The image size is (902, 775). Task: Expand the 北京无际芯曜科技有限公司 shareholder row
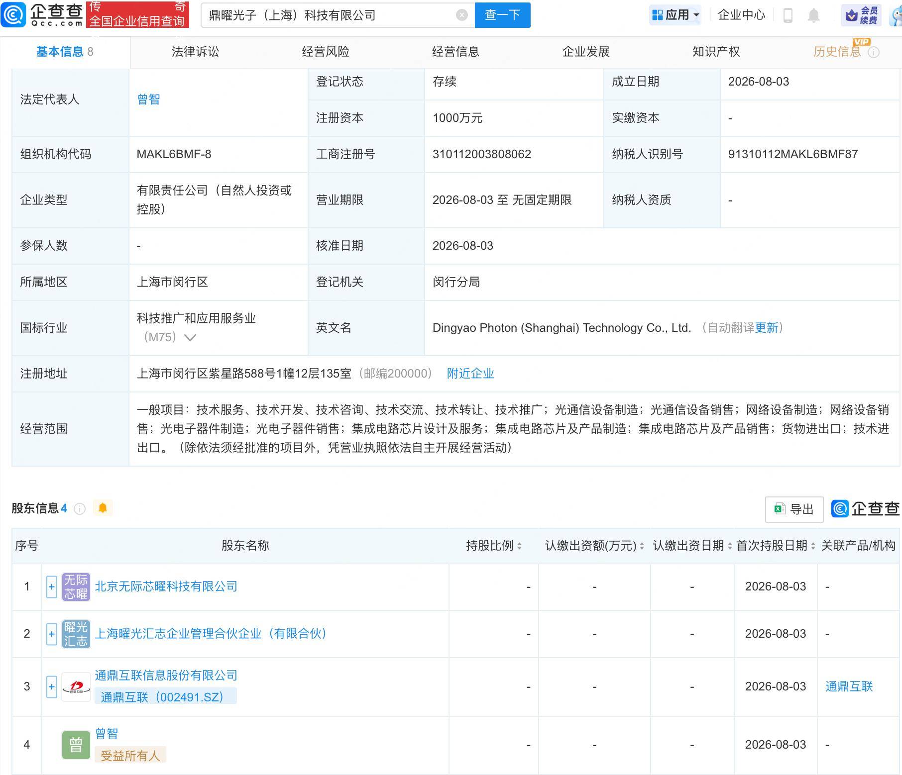[52, 587]
